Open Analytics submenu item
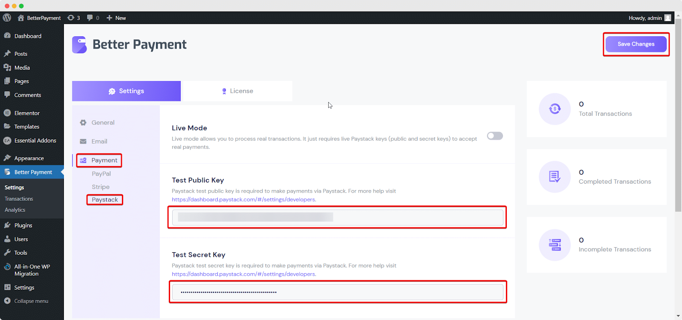 coord(15,210)
